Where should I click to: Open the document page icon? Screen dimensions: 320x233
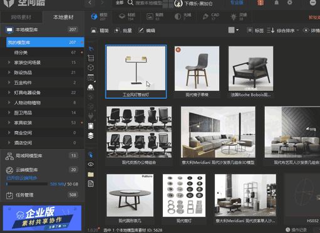pos(91,184)
